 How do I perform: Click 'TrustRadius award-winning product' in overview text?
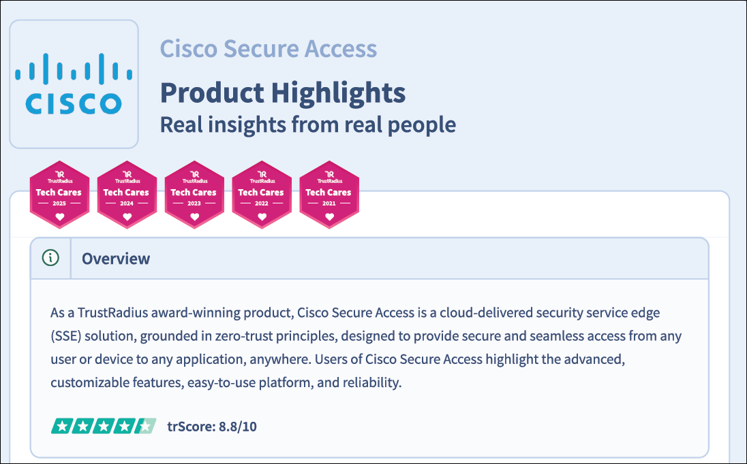point(185,313)
